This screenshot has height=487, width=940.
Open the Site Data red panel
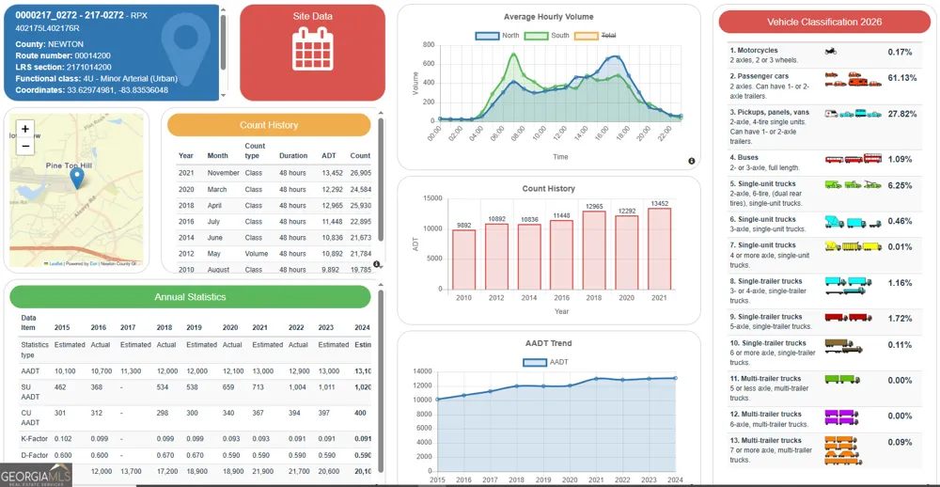click(312, 53)
